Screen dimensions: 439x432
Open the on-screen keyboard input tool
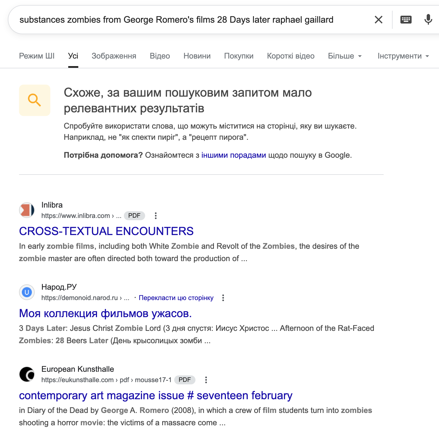pos(406,20)
